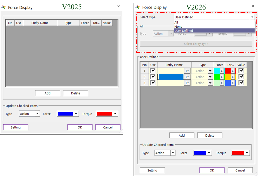Click OK button in V2026 dialog

coord(212,170)
